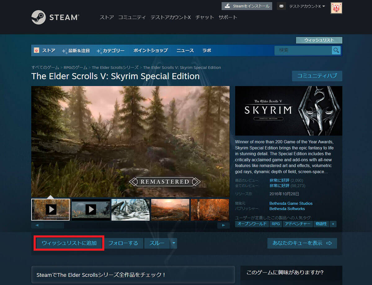Image resolution: width=372 pixels, height=285 pixels.
Task: Click ウィッシュリストに追加 to add to wishlist
Action: coord(69,243)
